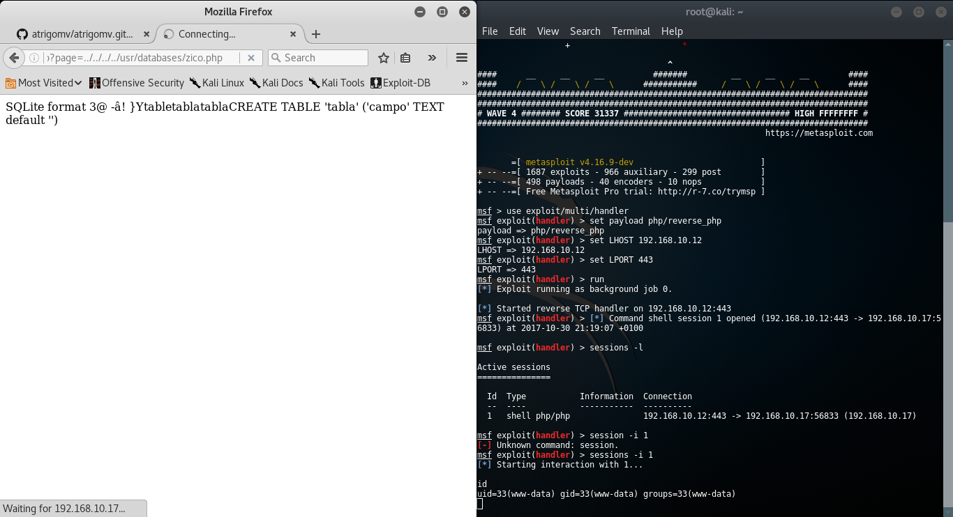Open Exploit-DB bookmark
Viewport: 953px width, 517px height.
coord(400,83)
